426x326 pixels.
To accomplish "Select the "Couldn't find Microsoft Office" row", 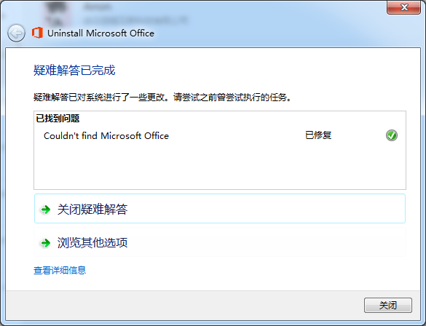I will [221, 135].
